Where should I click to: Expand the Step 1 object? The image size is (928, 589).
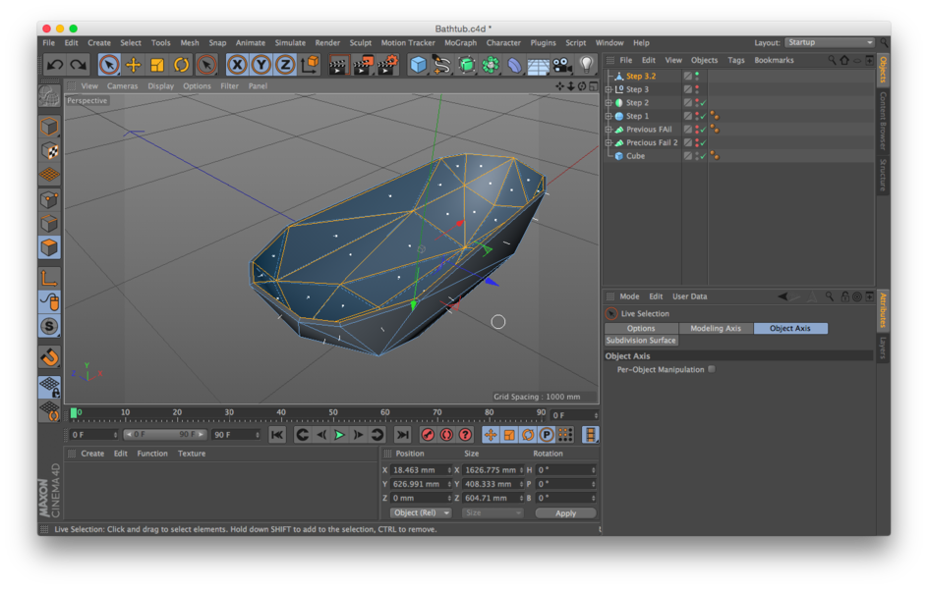tap(609, 116)
